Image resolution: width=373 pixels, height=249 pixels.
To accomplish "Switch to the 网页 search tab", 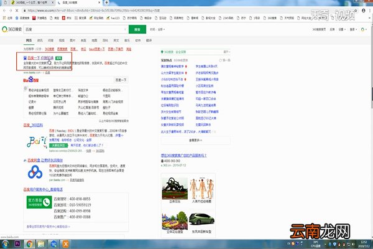I will 29,40.
